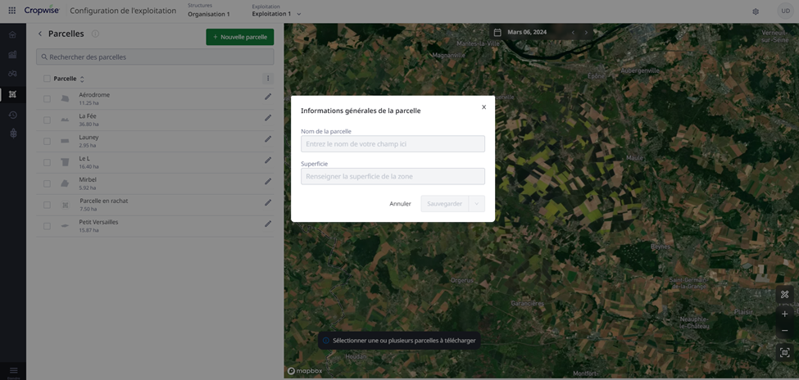Go back using the Parcelles arrow
The width and height of the screenshot is (799, 380).
point(40,34)
